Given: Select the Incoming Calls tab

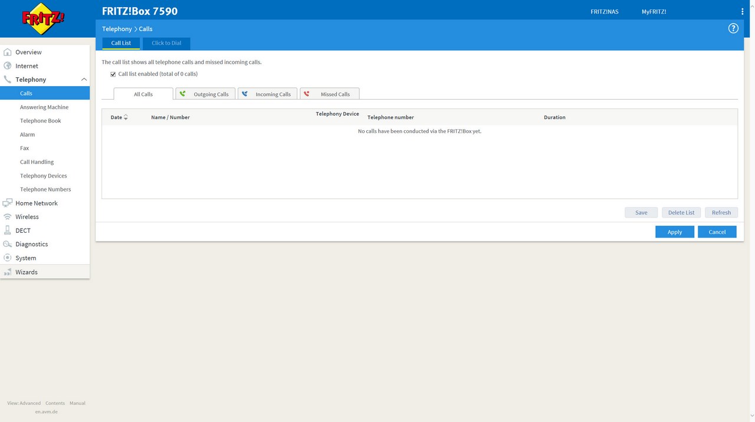Looking at the screenshot, I should point(268,94).
